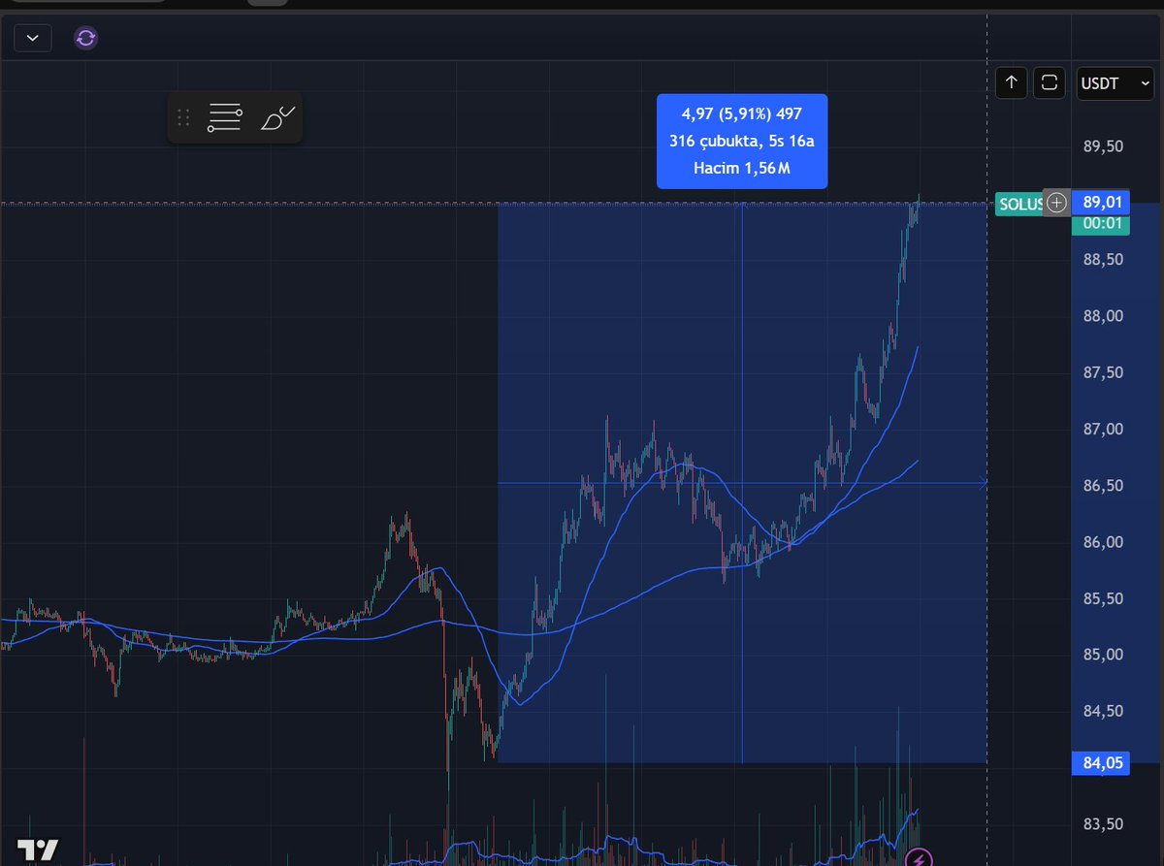Toggle the 00:01 bar countdown display
The image size is (1164, 866).
coord(1101,223)
